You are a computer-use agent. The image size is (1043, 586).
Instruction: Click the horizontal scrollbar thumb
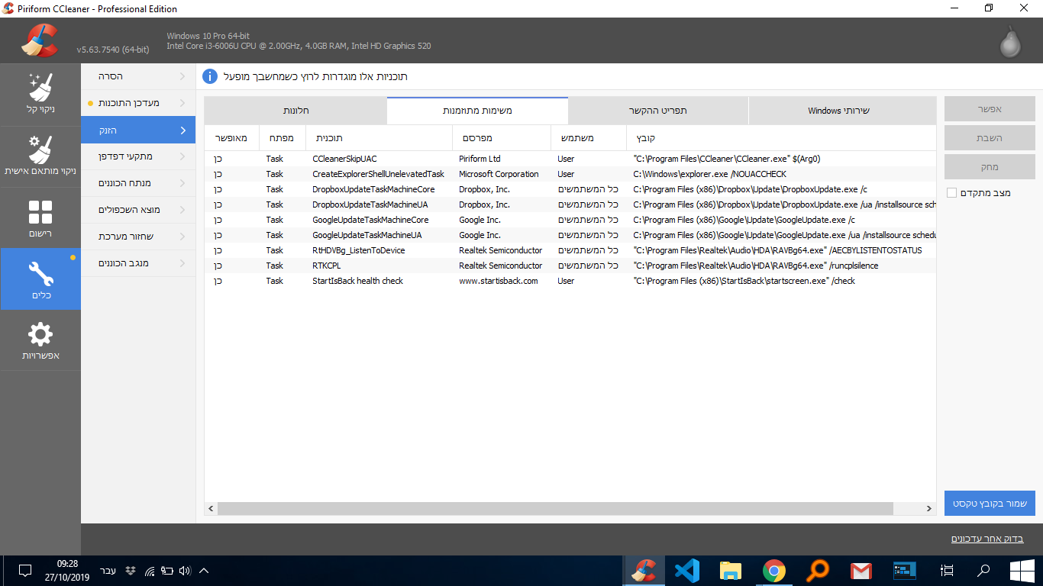coord(555,508)
